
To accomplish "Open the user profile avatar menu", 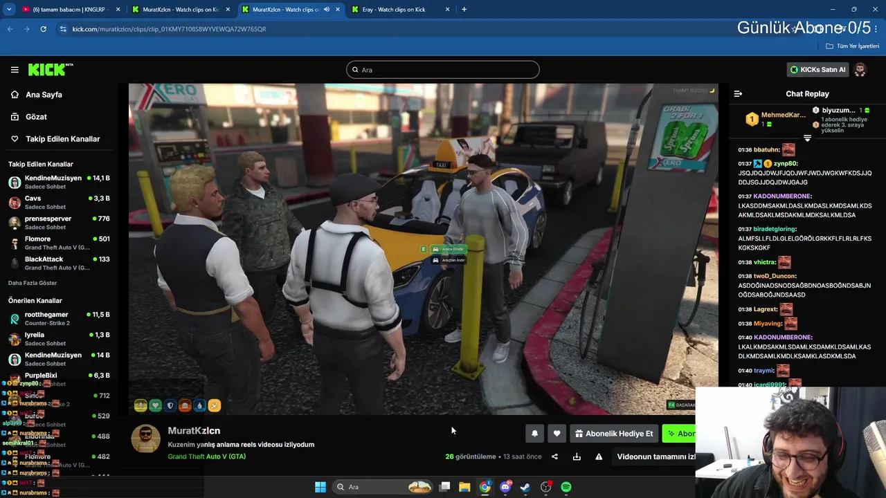I will 860,69.
